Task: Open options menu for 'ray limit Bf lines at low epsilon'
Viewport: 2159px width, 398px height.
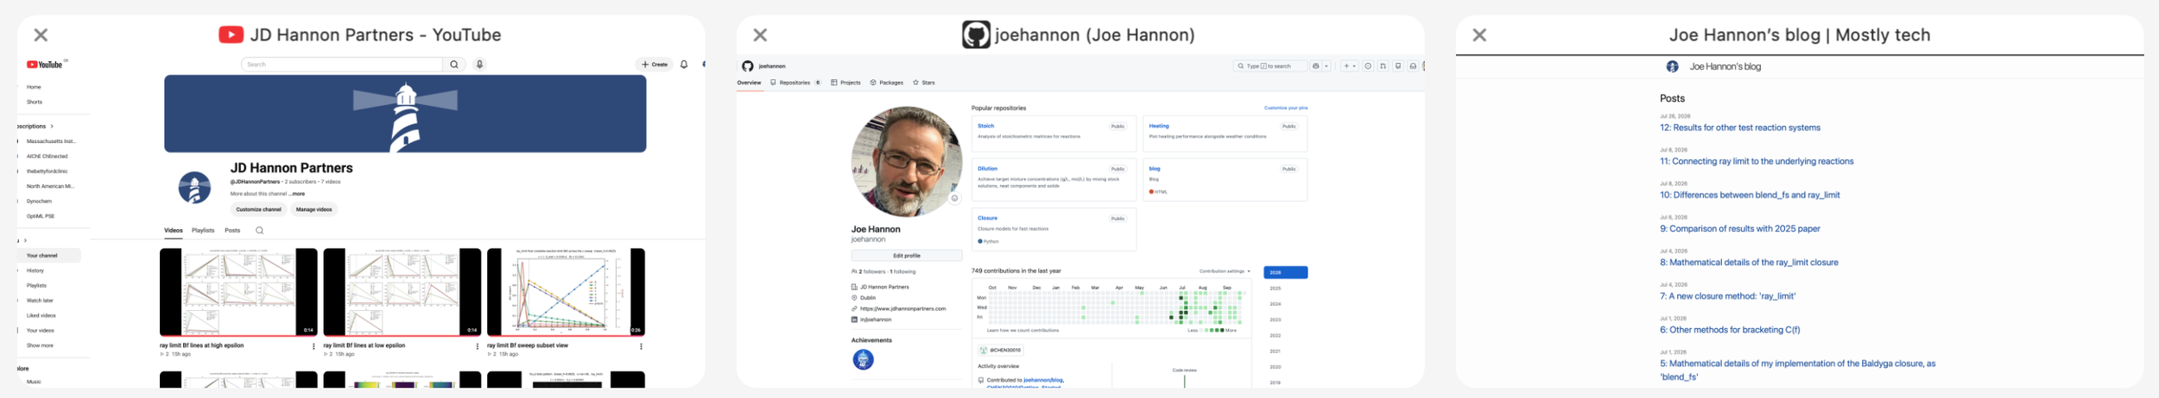Action: (x=478, y=346)
